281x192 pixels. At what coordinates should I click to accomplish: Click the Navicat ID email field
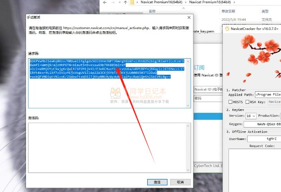point(208,90)
